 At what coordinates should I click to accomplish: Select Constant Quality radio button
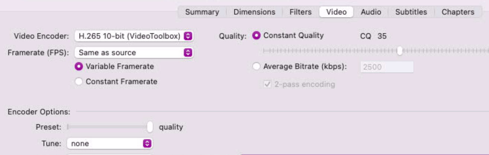tap(256, 36)
